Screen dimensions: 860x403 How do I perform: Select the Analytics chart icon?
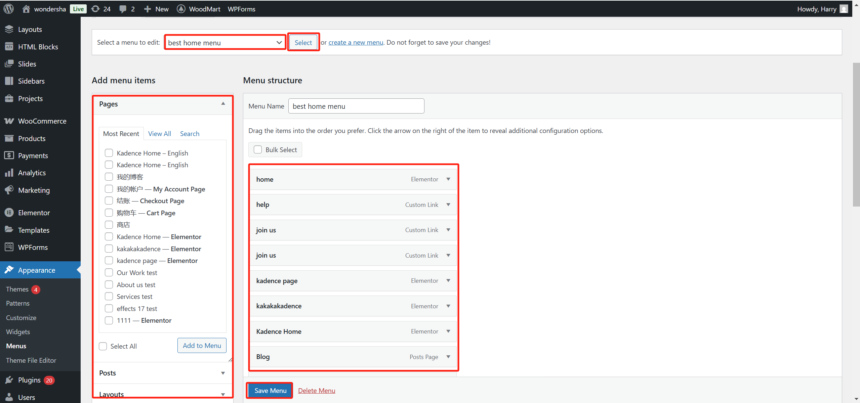pyautogui.click(x=9, y=173)
